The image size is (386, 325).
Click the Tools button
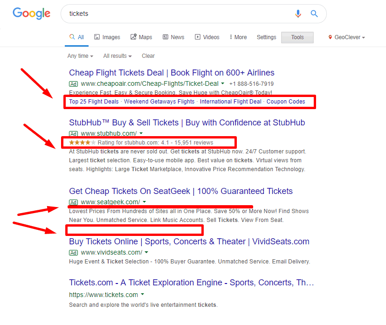297,37
